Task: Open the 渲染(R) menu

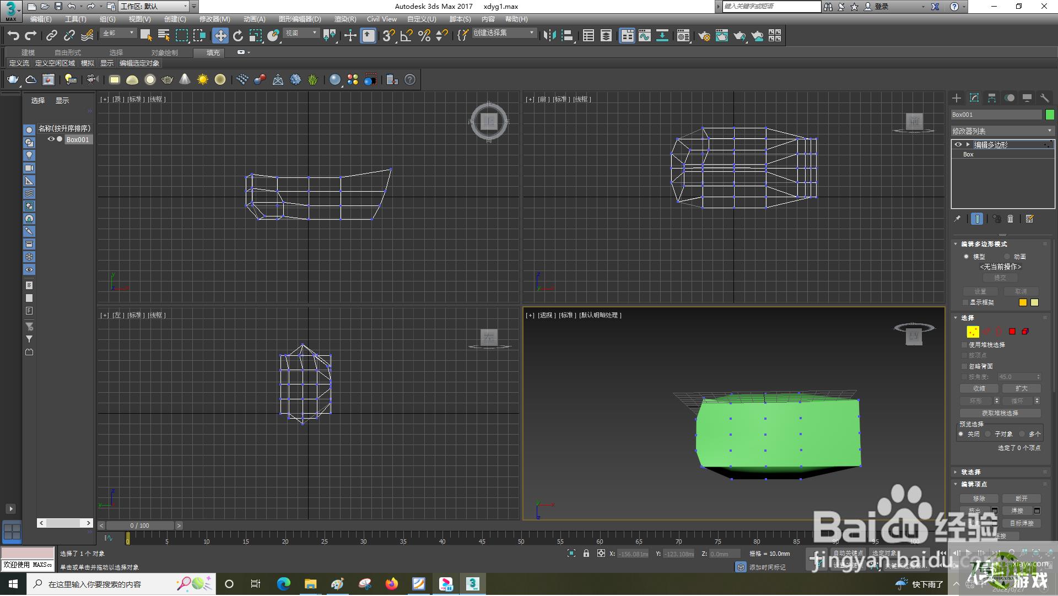Action: pyautogui.click(x=345, y=19)
